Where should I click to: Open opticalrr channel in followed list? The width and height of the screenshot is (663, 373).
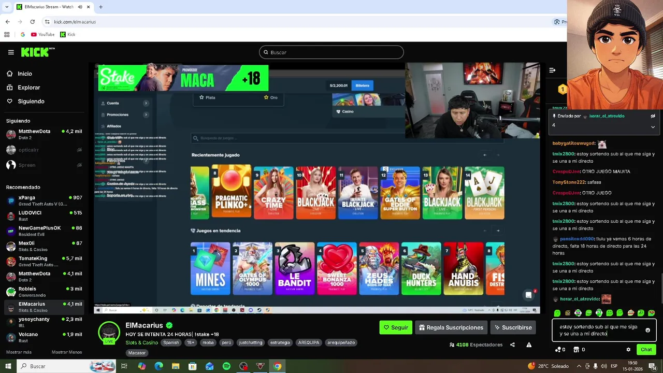coord(44,150)
